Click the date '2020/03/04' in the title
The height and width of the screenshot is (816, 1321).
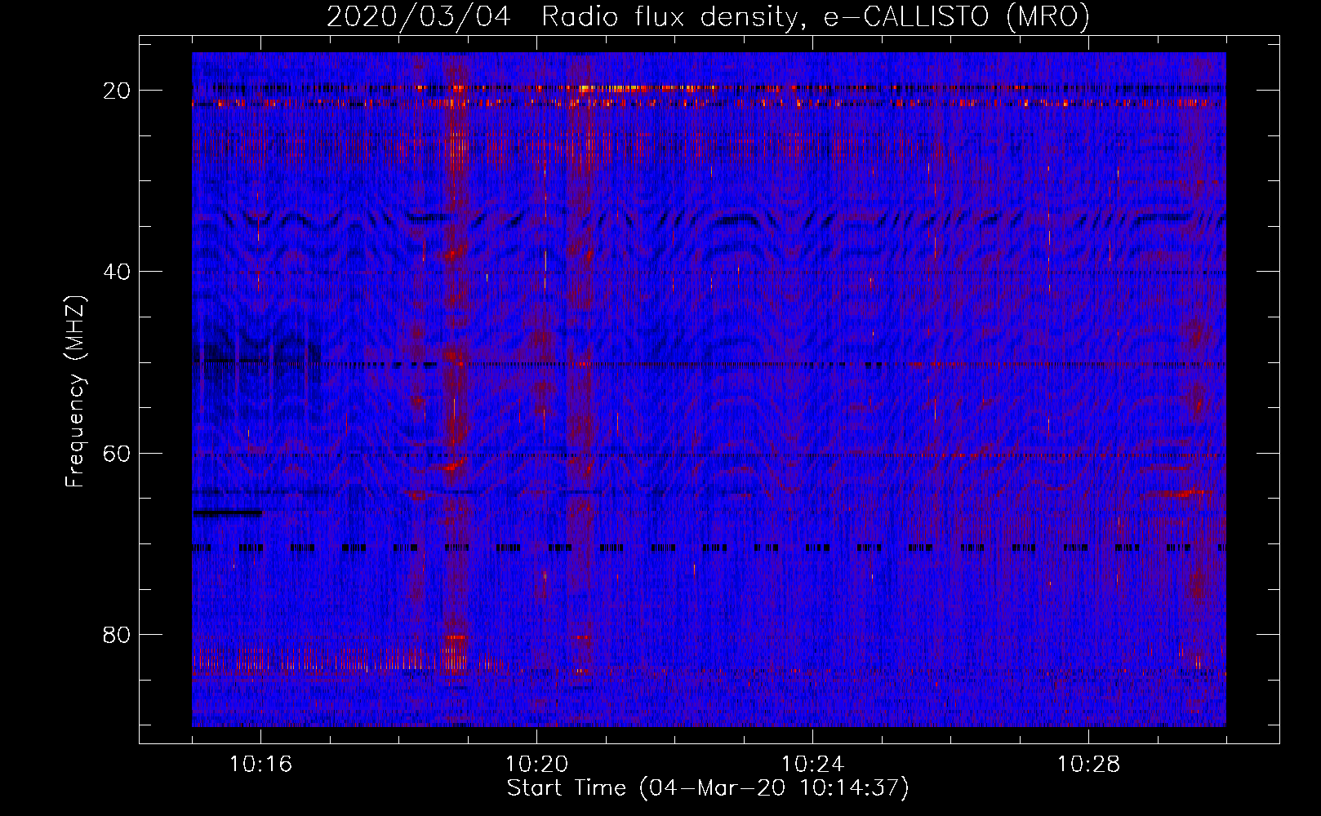pos(419,16)
